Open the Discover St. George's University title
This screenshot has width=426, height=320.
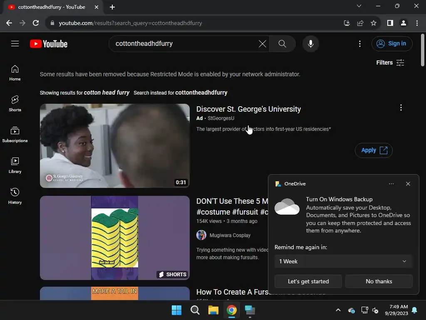tap(249, 109)
